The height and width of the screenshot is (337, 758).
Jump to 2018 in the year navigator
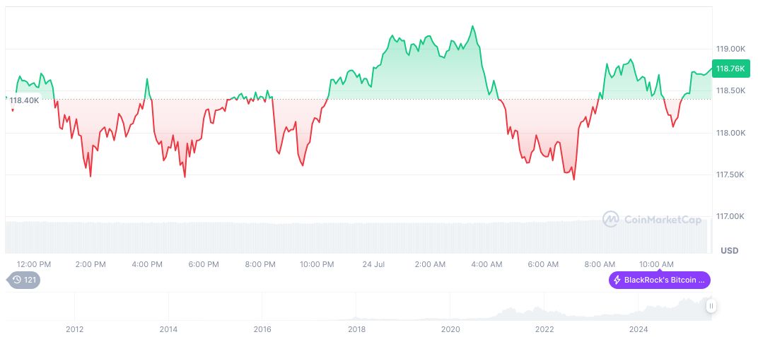pos(356,329)
